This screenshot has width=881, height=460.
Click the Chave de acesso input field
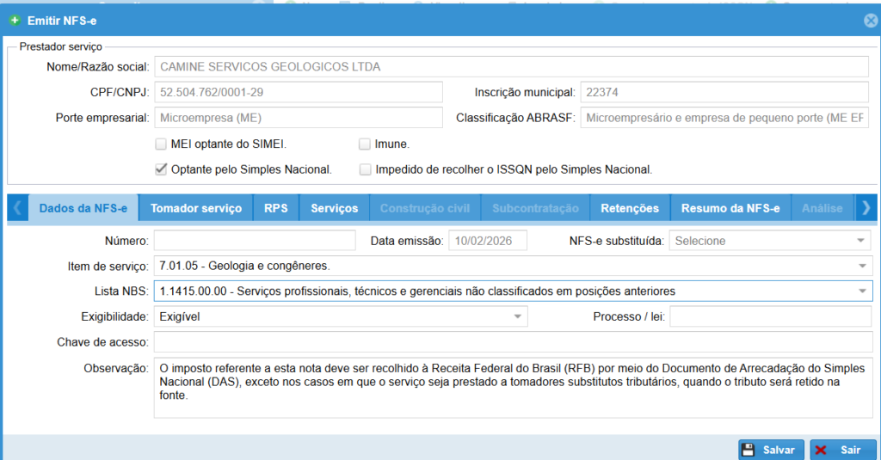[513, 342]
